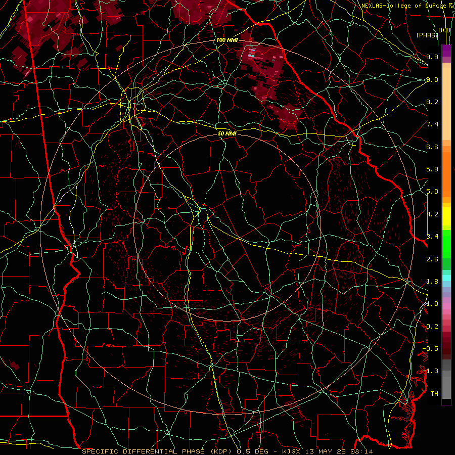
Task: Select the 9.0 value on the scale
Action: pyautogui.click(x=432, y=79)
